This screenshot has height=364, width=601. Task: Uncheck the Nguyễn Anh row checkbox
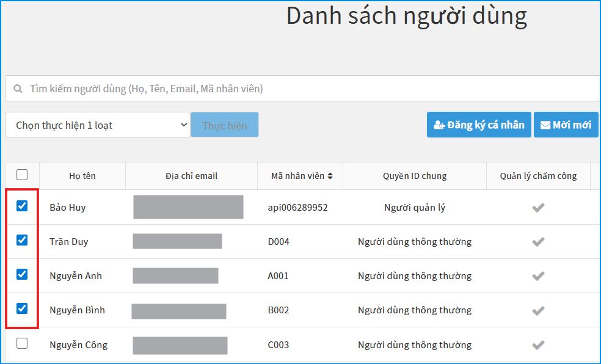[x=22, y=275]
